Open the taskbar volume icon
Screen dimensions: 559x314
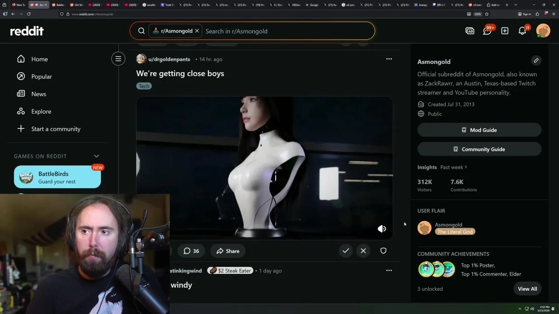tap(532, 309)
